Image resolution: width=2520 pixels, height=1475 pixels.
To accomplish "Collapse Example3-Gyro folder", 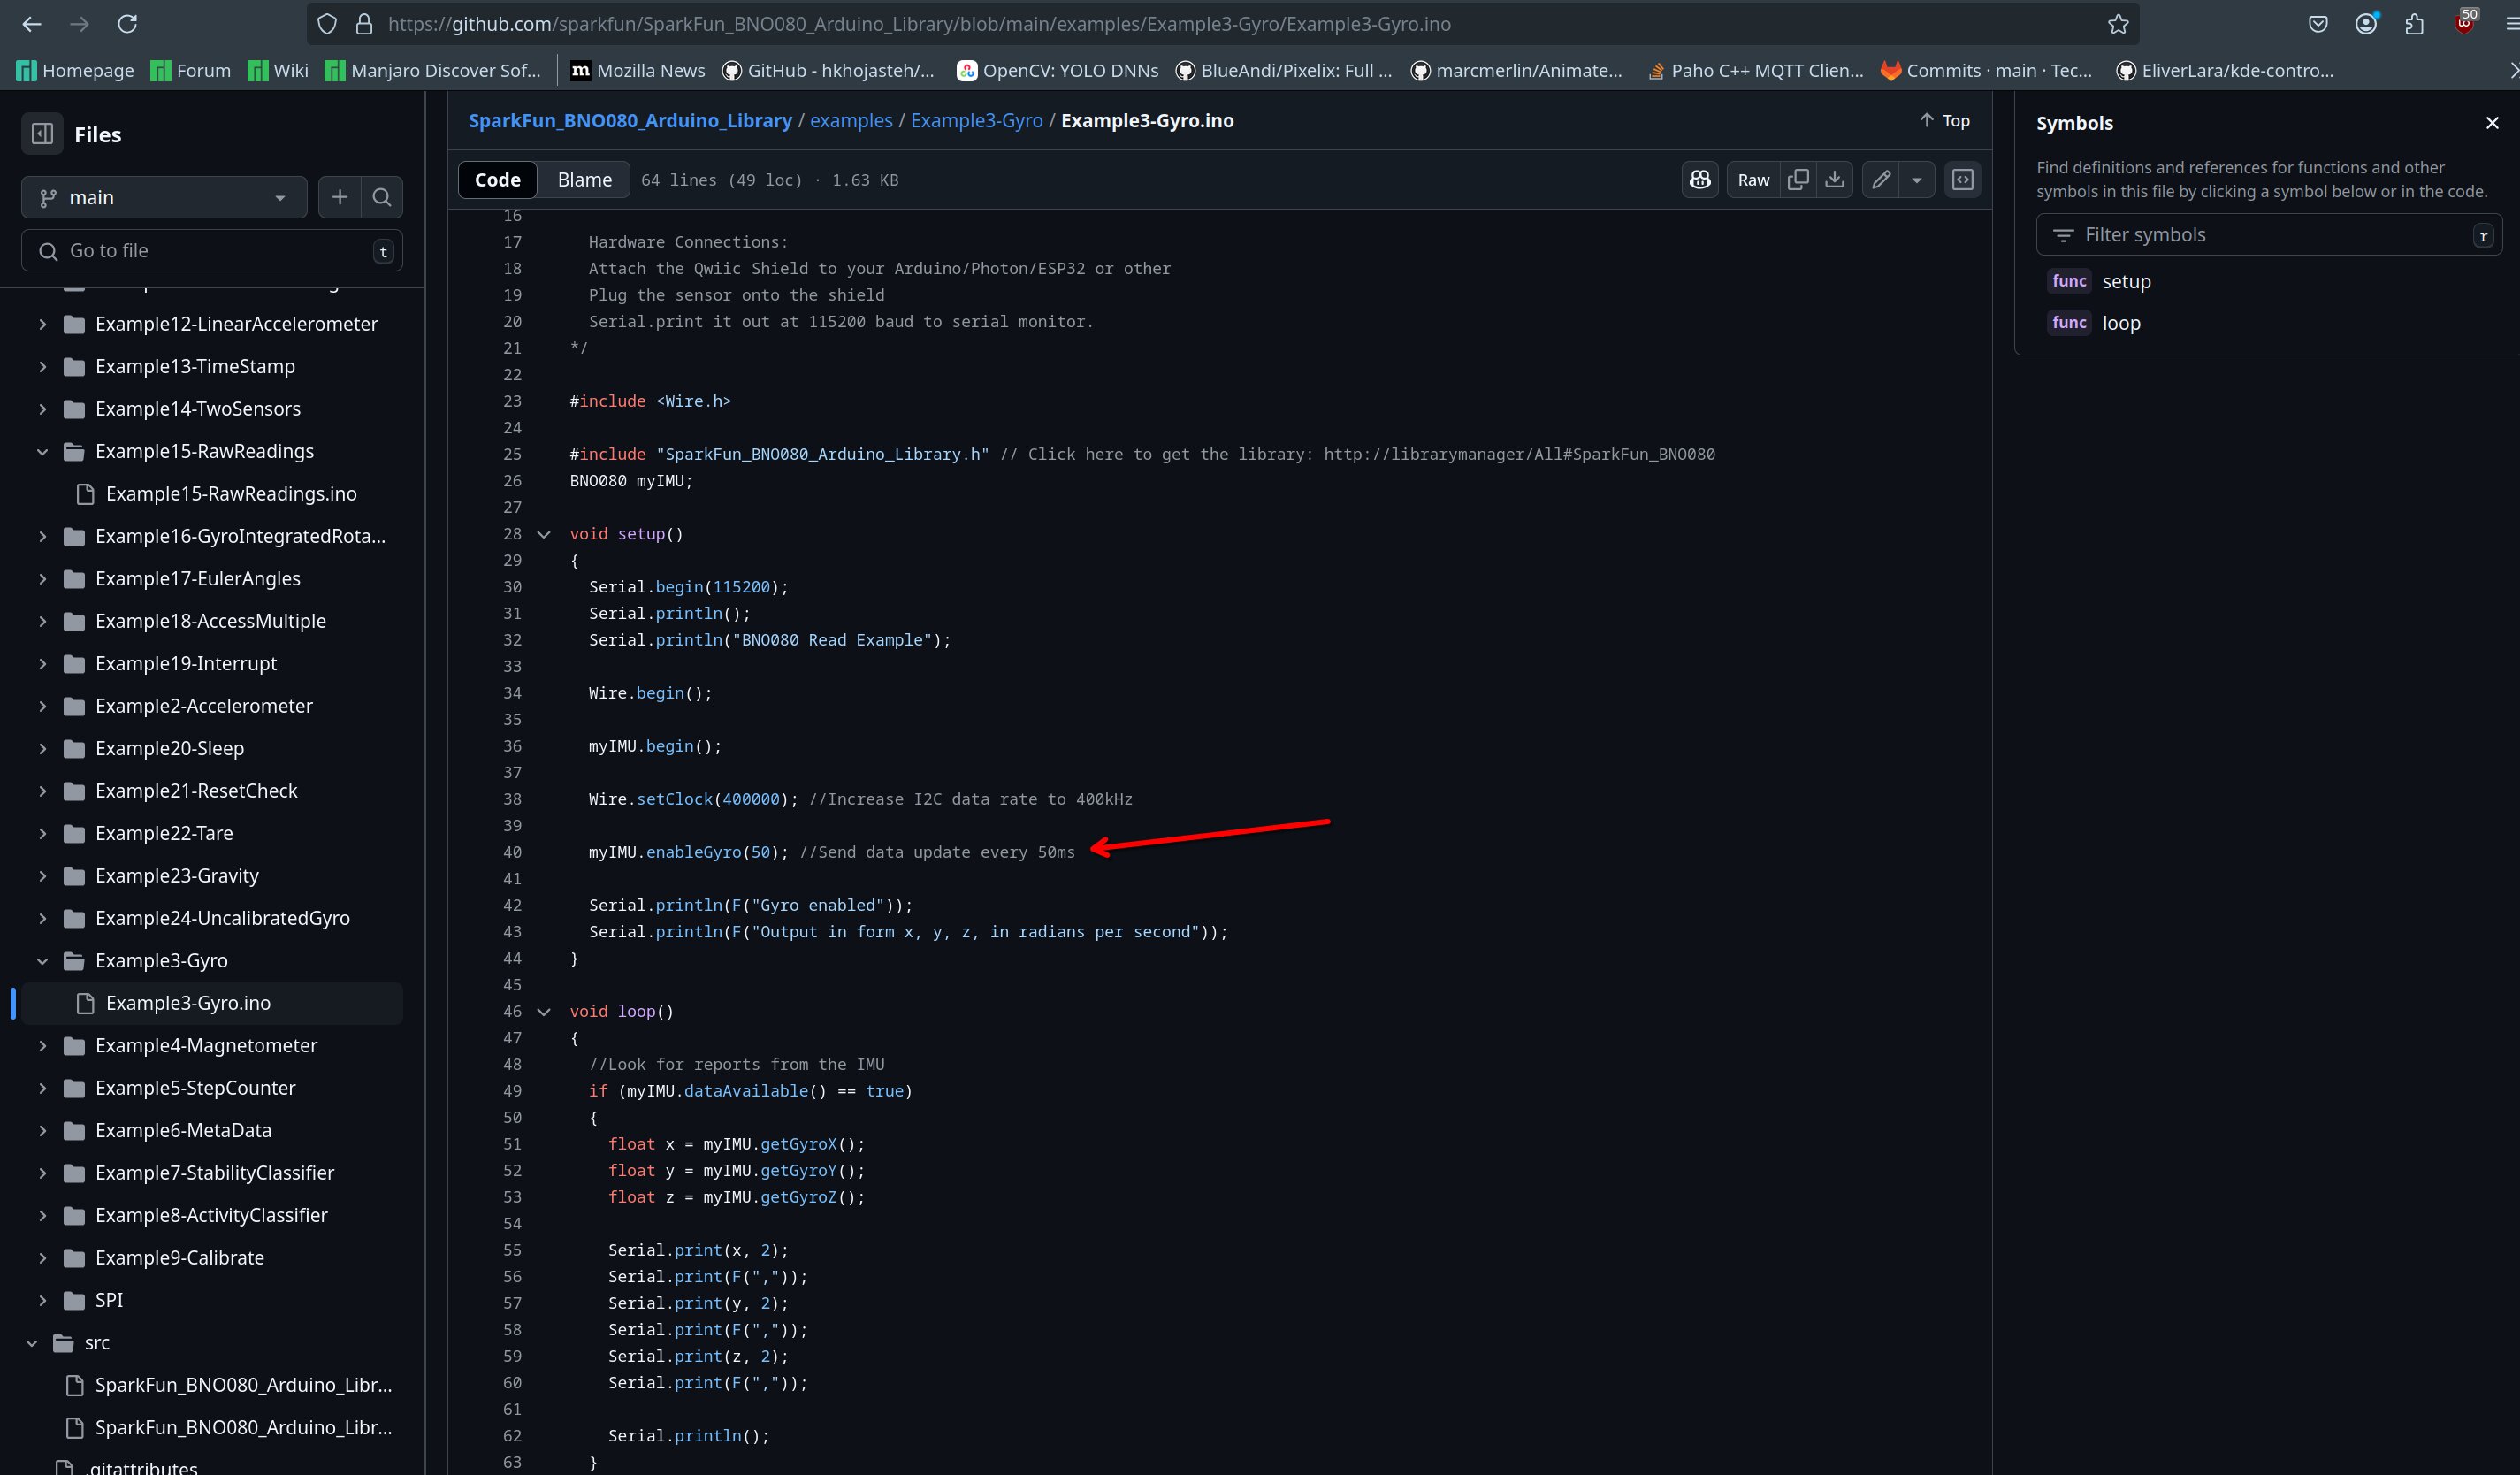I will coord(42,960).
